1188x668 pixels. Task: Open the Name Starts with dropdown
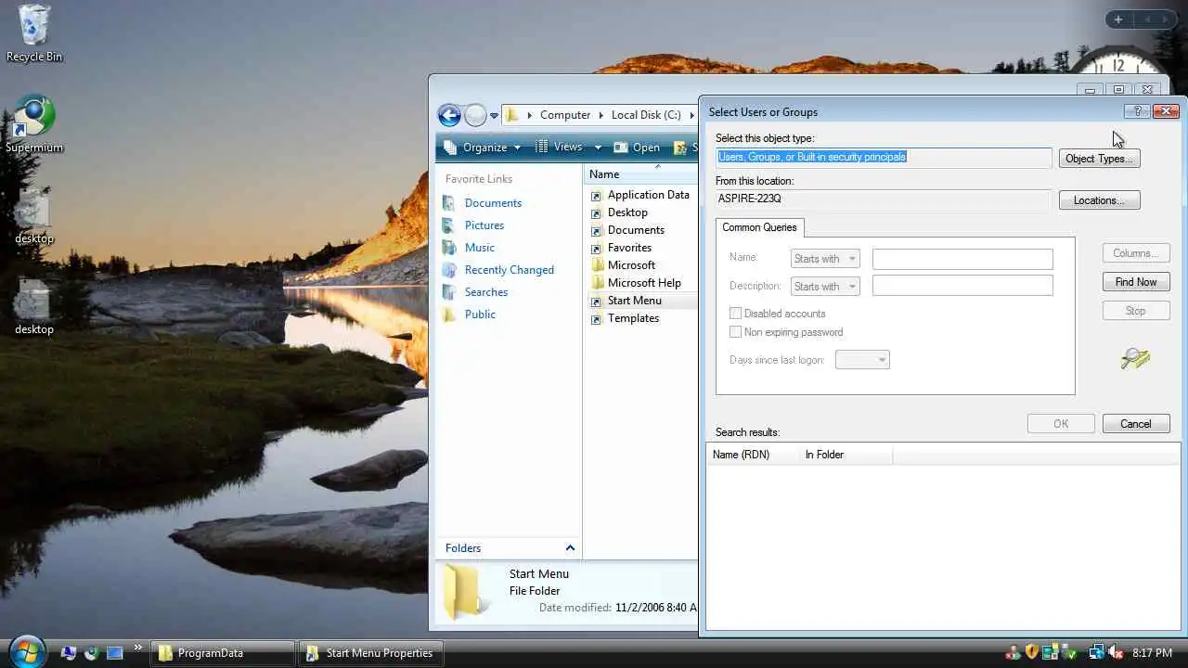tap(825, 259)
